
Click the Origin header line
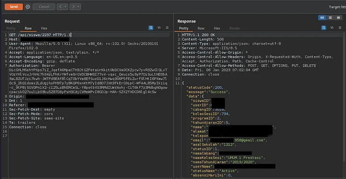tap(49, 96)
